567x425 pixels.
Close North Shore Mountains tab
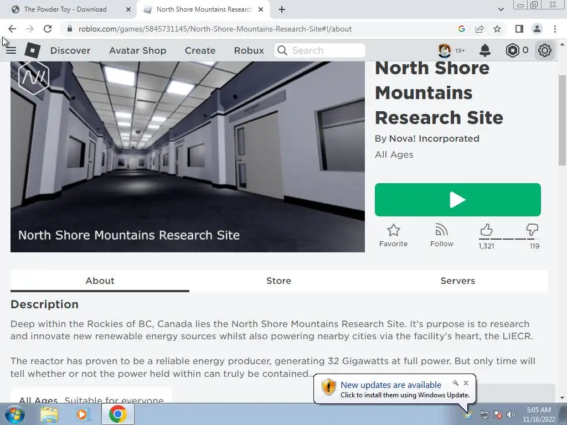[x=261, y=9]
